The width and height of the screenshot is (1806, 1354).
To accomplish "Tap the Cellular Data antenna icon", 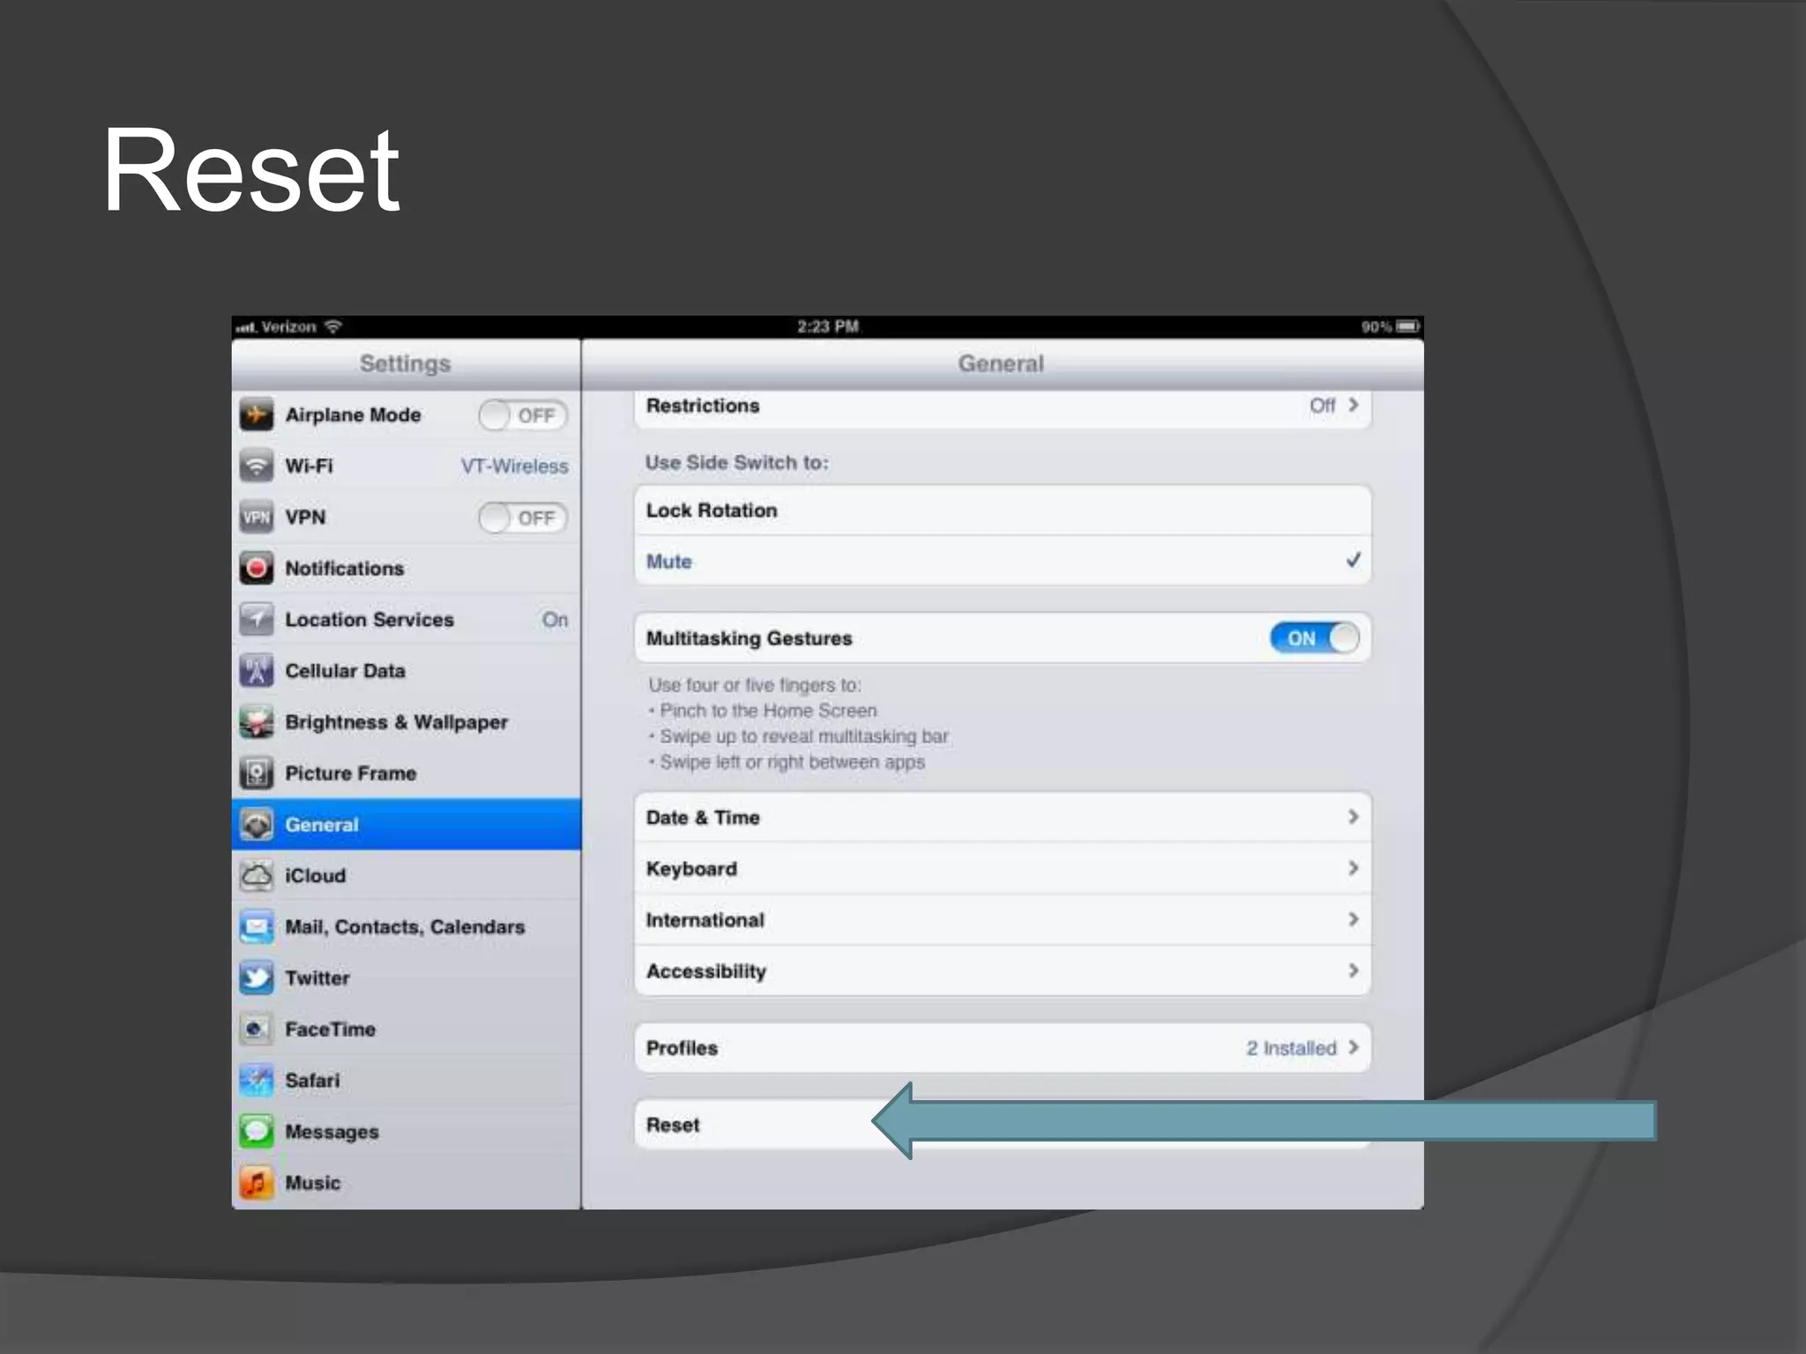I will pos(257,671).
